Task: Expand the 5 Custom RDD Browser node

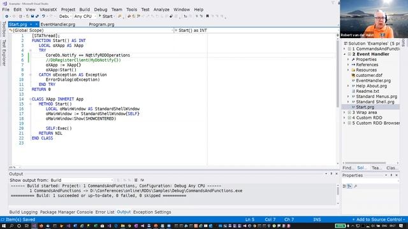Action: [344, 123]
